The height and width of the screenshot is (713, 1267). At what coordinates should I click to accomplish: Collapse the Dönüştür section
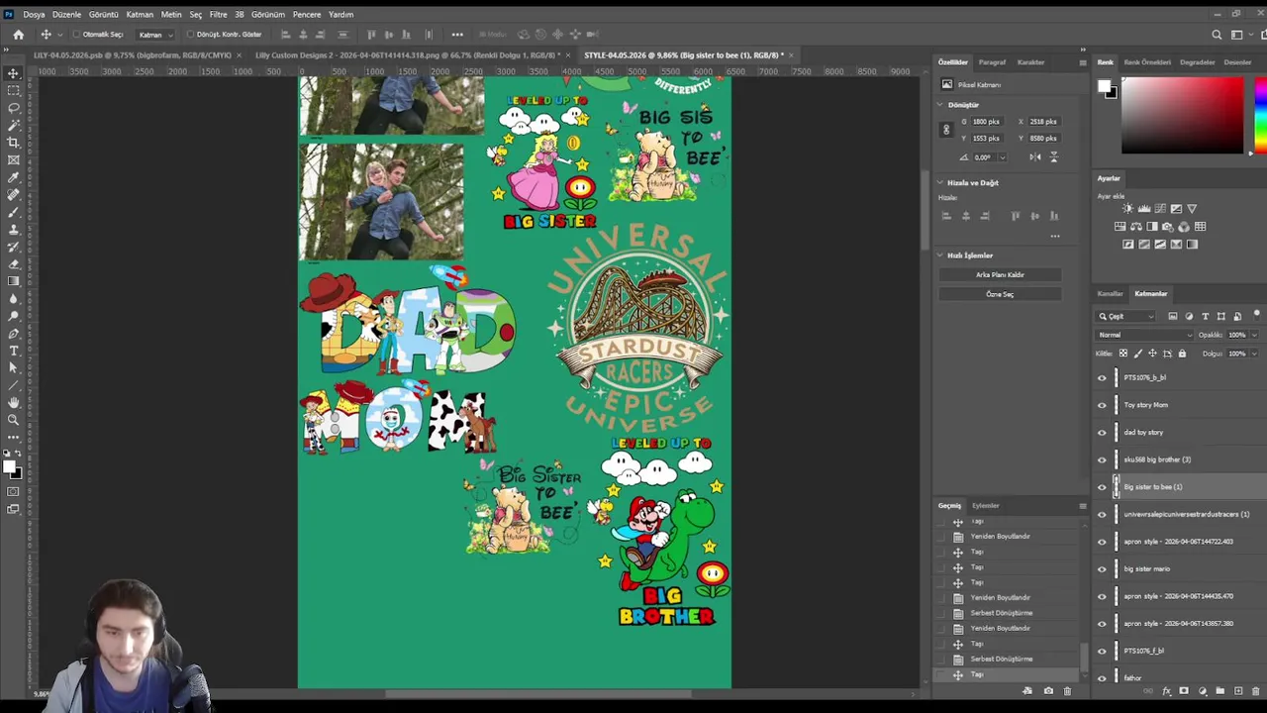(x=940, y=105)
